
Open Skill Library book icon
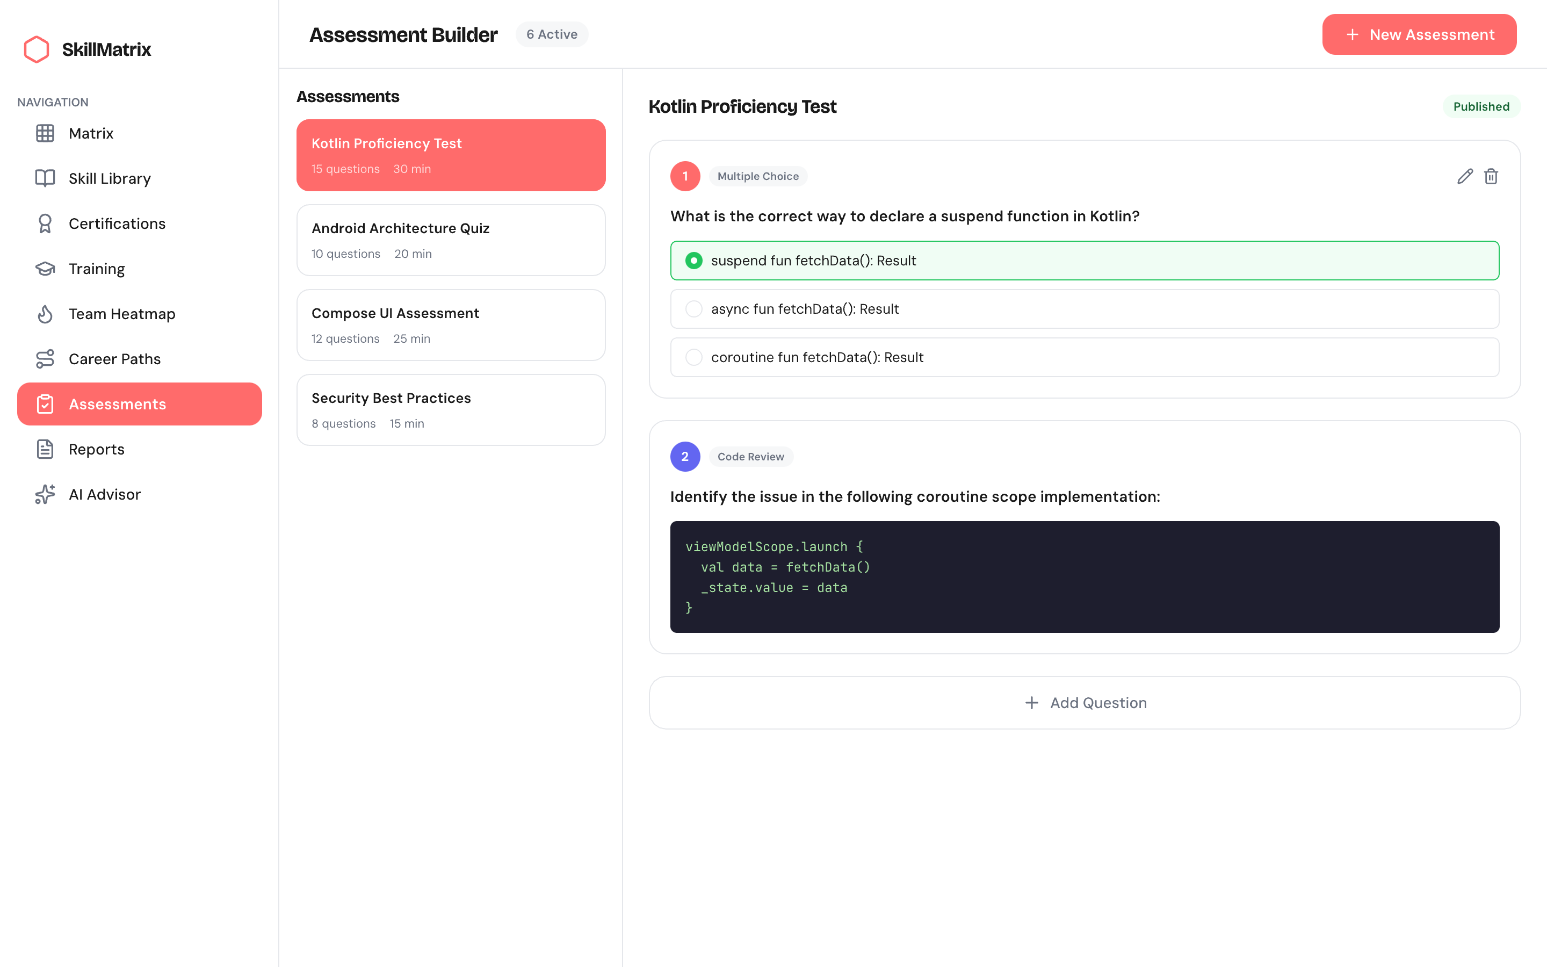[x=45, y=178]
